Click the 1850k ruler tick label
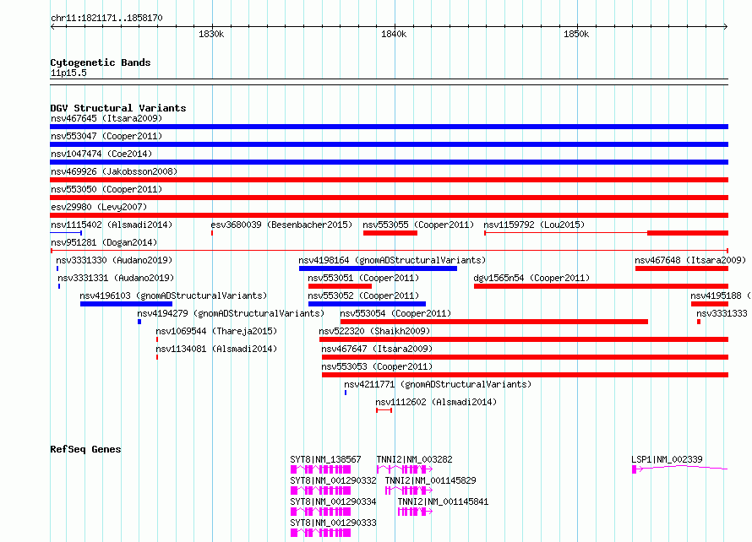 tap(576, 34)
